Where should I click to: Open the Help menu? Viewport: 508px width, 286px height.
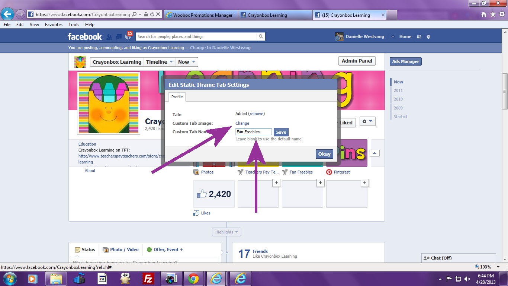[x=90, y=25]
